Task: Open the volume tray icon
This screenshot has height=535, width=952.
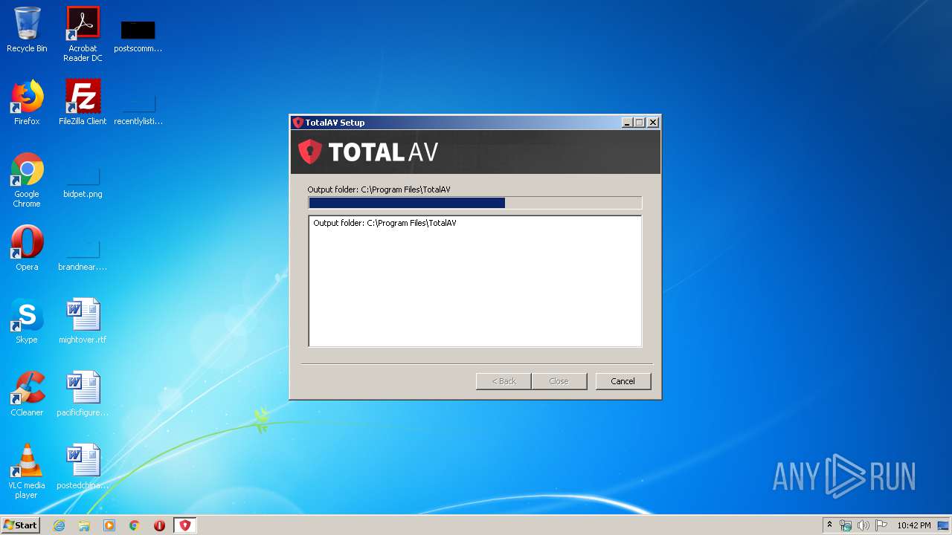Action: 863,525
